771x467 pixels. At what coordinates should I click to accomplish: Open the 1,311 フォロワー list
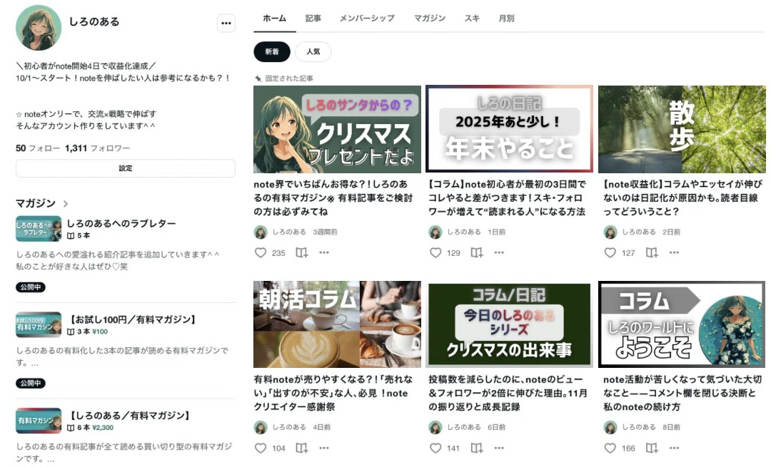(x=97, y=148)
